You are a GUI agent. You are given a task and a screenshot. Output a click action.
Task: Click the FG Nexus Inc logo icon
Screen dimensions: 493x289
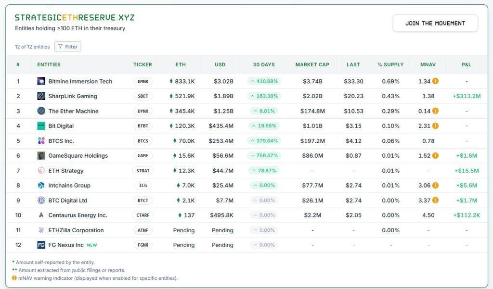pyautogui.click(x=41, y=245)
